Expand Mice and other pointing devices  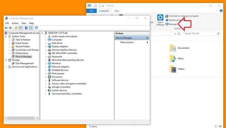46,60
